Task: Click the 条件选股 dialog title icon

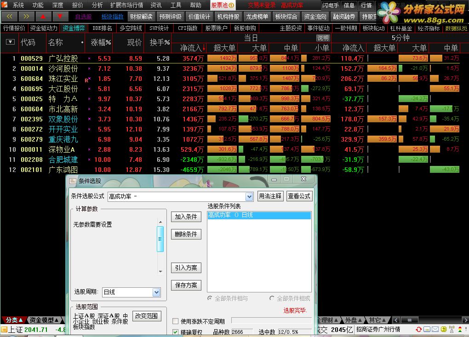Action: (73, 181)
